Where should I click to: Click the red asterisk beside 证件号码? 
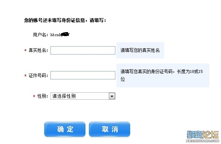click(x=25, y=75)
